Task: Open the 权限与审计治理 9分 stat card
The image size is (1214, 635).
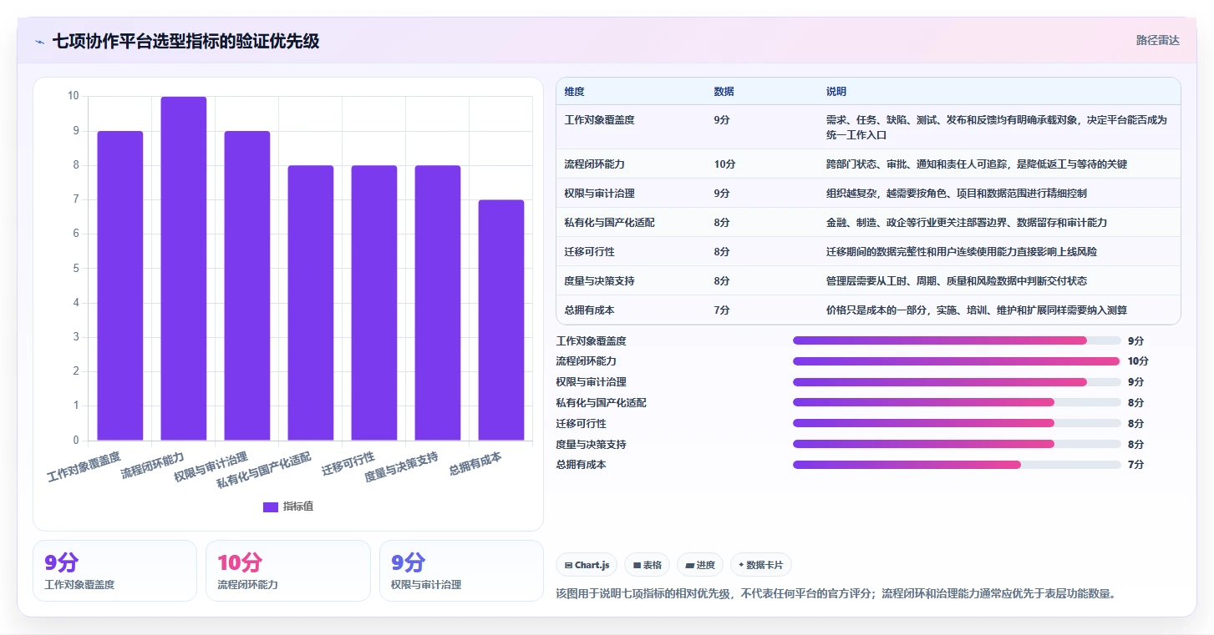Action: [x=461, y=571]
